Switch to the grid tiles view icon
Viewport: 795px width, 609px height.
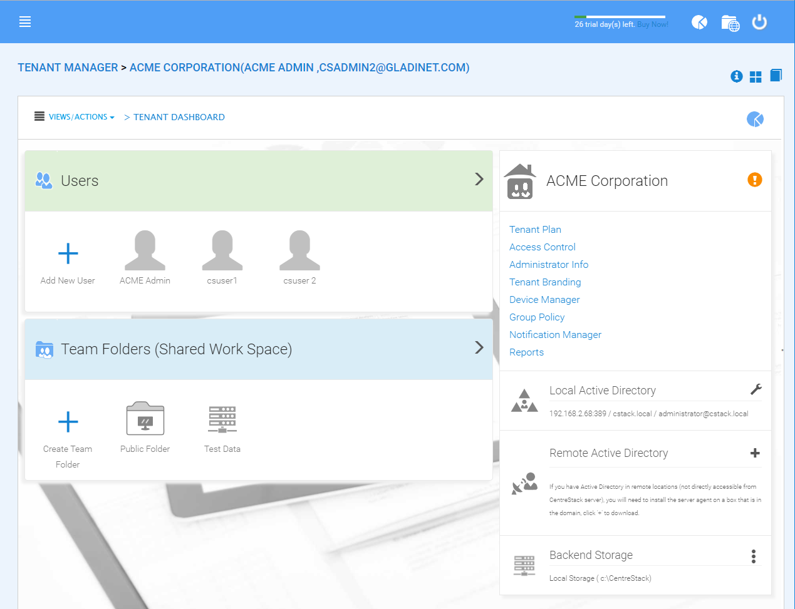click(x=756, y=76)
